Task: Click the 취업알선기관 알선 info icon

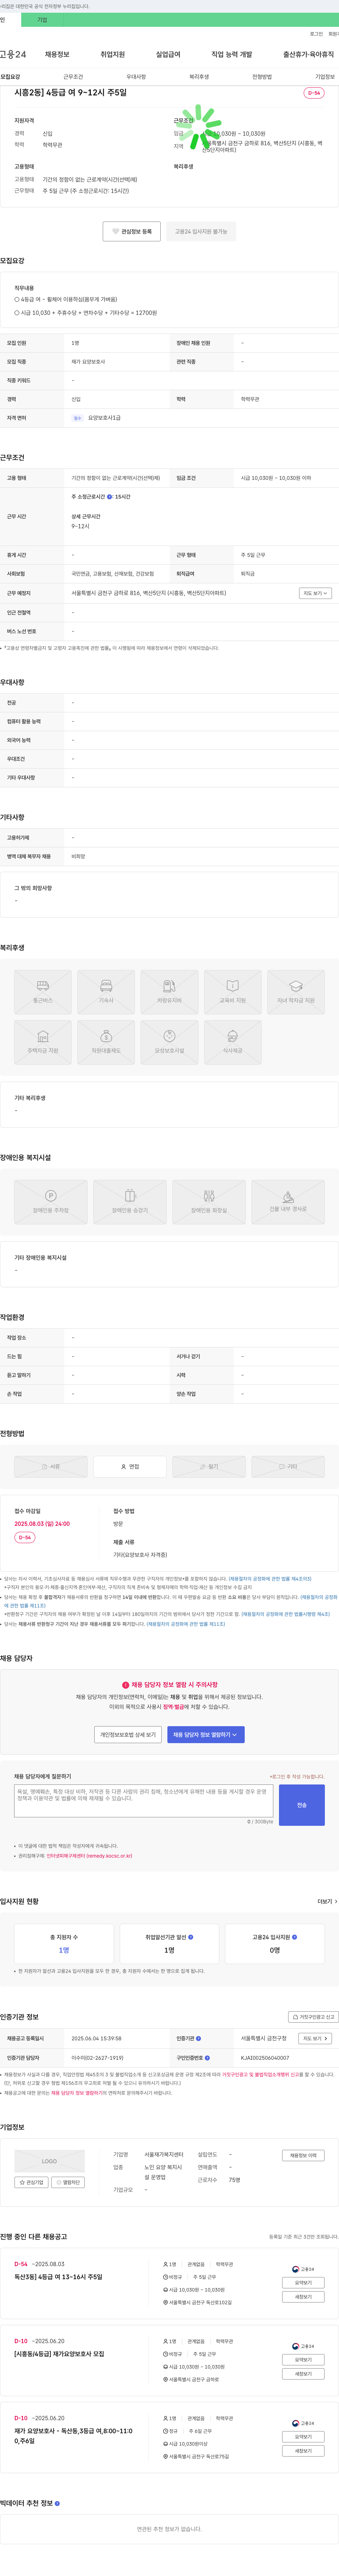Action: (x=191, y=1937)
